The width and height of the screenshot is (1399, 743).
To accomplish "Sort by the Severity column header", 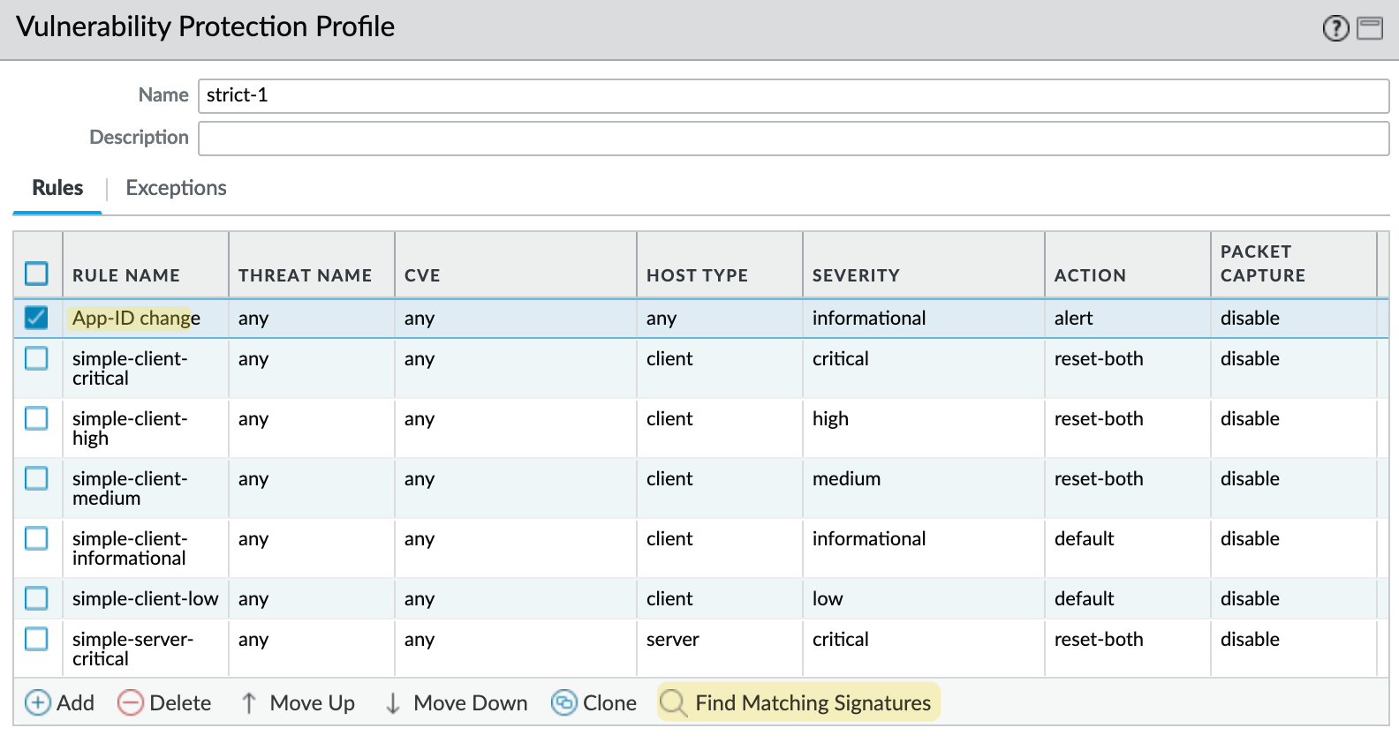I will coord(856,275).
